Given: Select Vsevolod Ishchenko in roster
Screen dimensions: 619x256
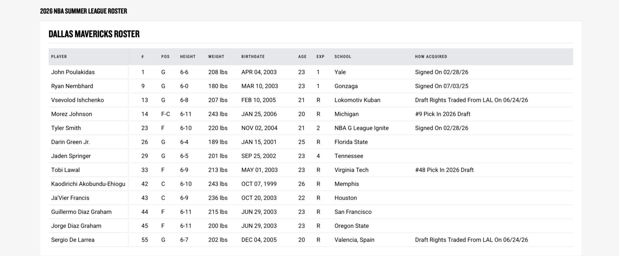Looking at the screenshot, I should coord(77,100).
